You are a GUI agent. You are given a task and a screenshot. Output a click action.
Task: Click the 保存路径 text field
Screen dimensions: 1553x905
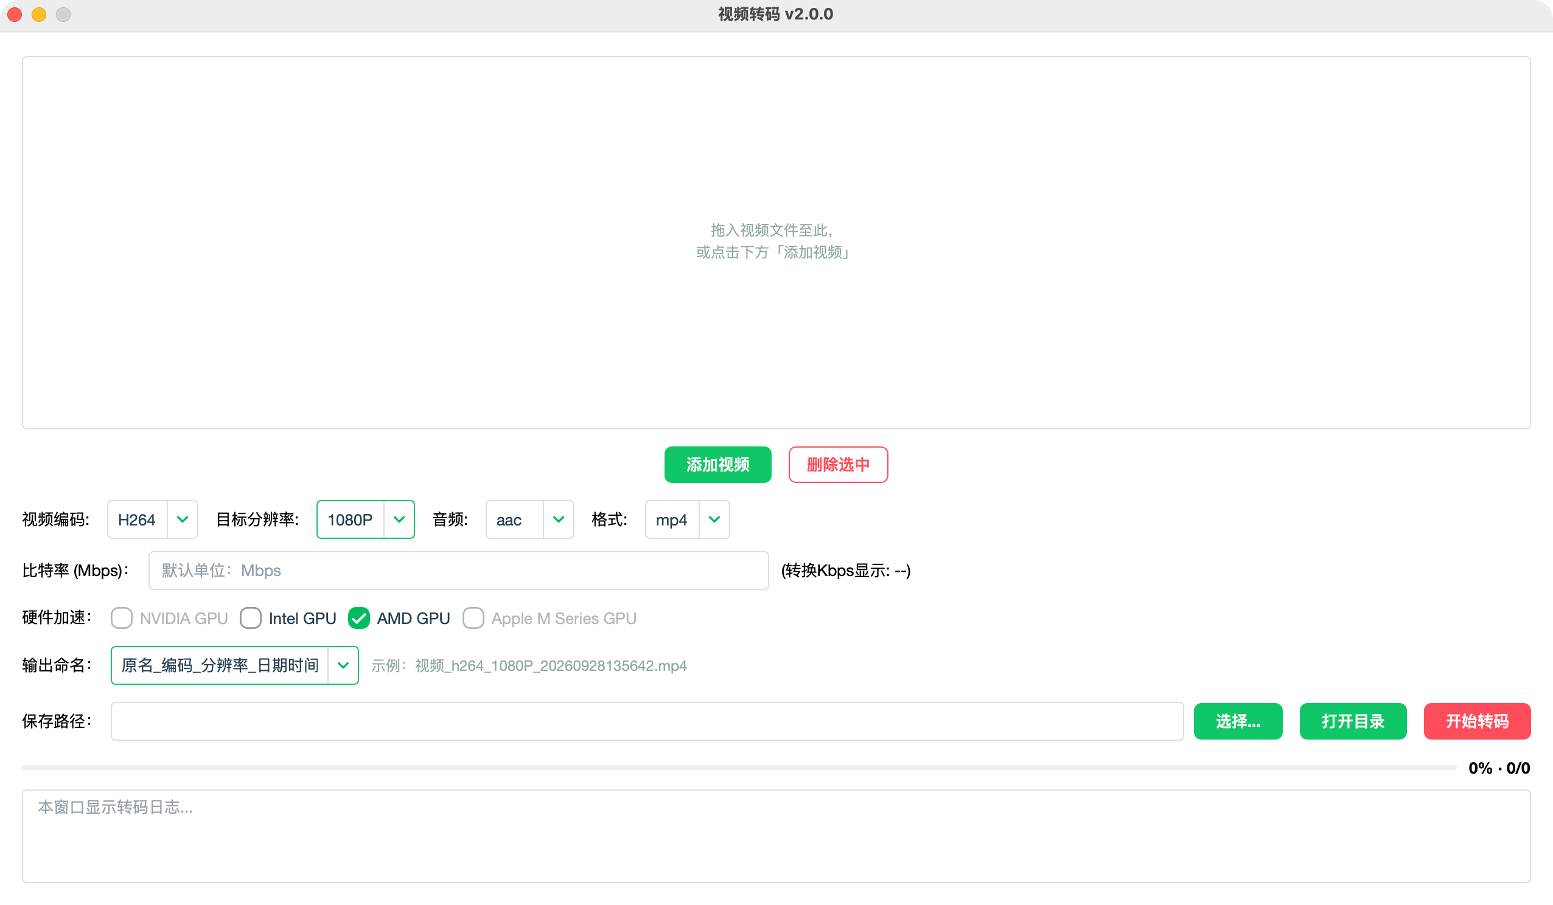tap(647, 721)
